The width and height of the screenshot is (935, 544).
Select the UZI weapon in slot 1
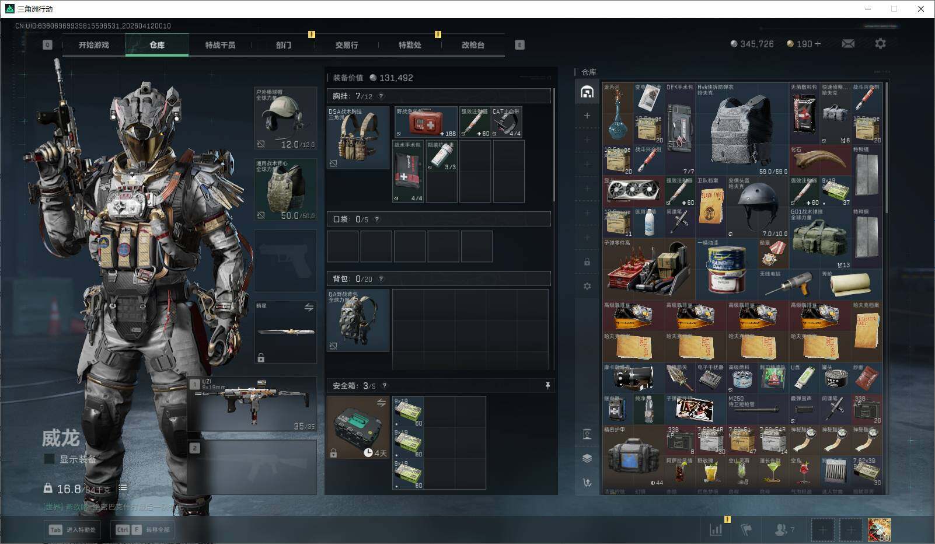click(252, 404)
